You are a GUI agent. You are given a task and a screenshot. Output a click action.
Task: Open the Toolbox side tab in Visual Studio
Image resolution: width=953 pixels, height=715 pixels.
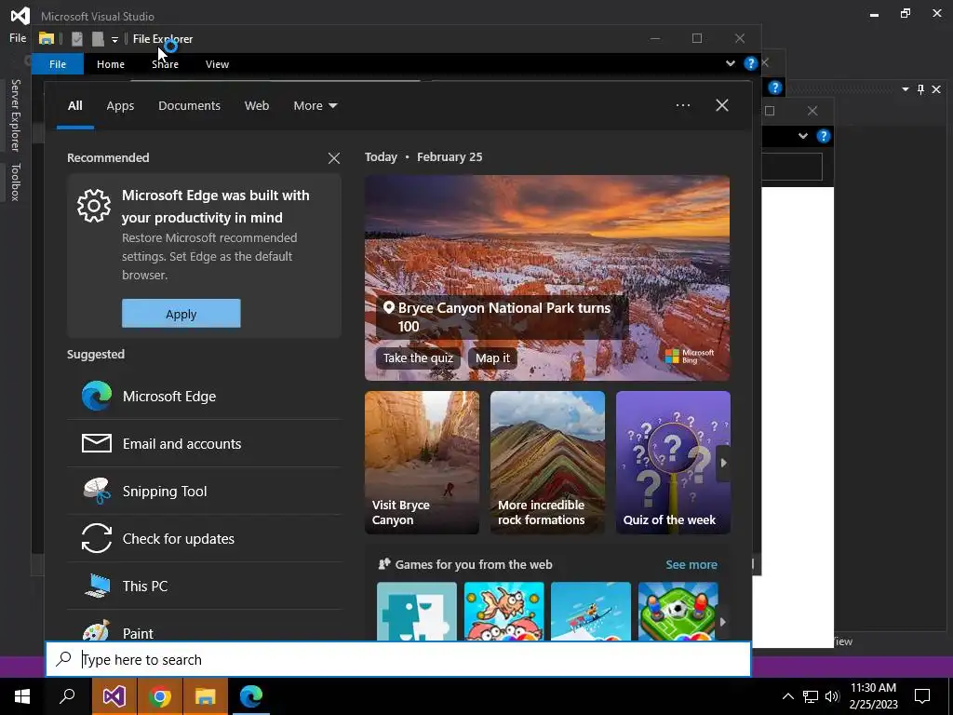click(16, 182)
